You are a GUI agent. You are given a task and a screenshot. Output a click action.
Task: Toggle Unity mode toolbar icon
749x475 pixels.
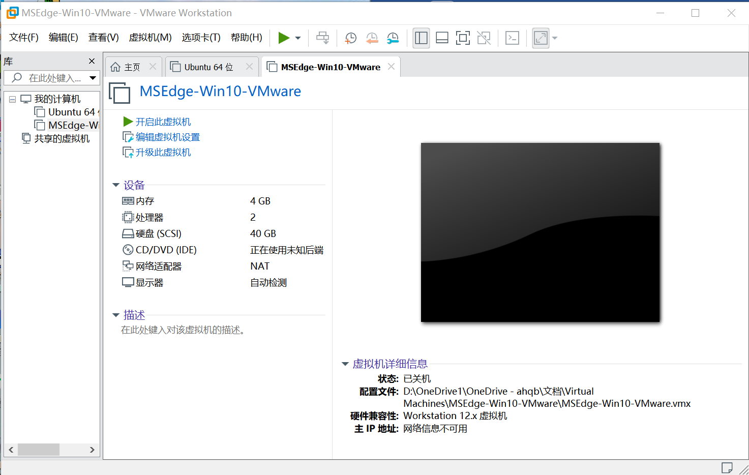point(484,38)
